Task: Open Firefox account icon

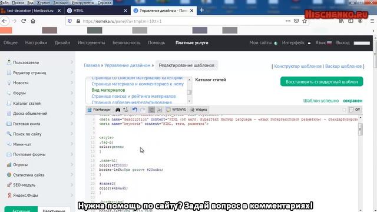Action: 360,21
